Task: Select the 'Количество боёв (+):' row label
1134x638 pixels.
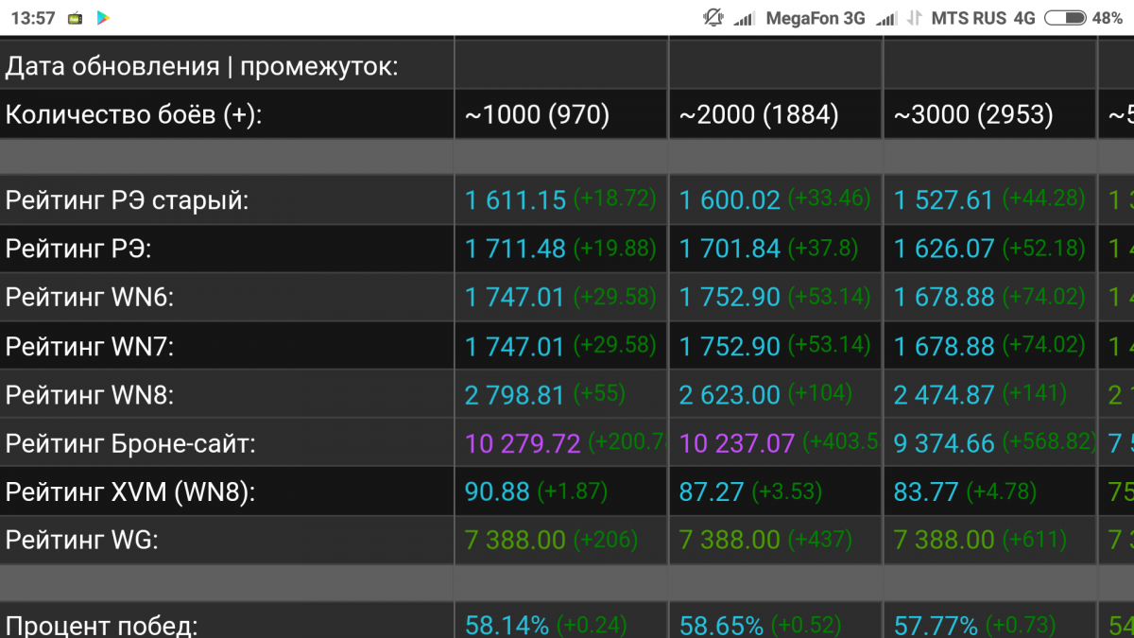Action: point(133,115)
